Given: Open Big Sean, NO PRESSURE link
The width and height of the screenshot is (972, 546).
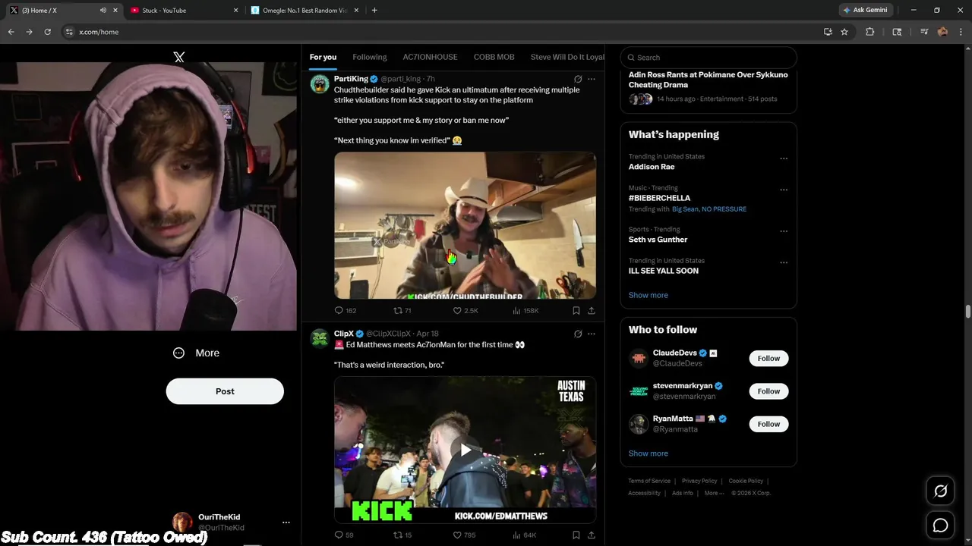Looking at the screenshot, I should tap(709, 209).
